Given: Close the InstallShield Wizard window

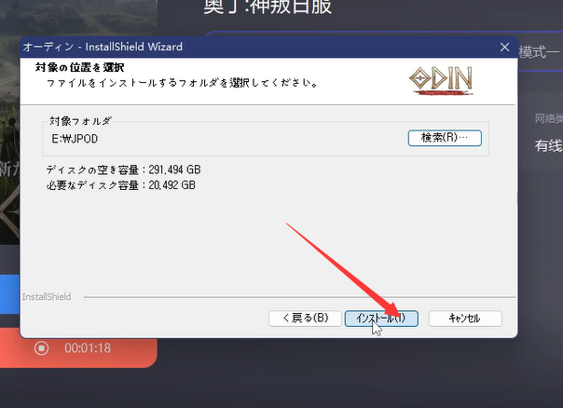Looking at the screenshot, I should [x=505, y=47].
